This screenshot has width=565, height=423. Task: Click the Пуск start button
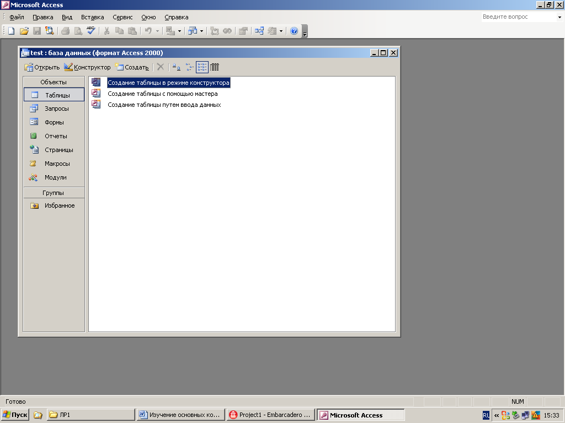[15, 415]
